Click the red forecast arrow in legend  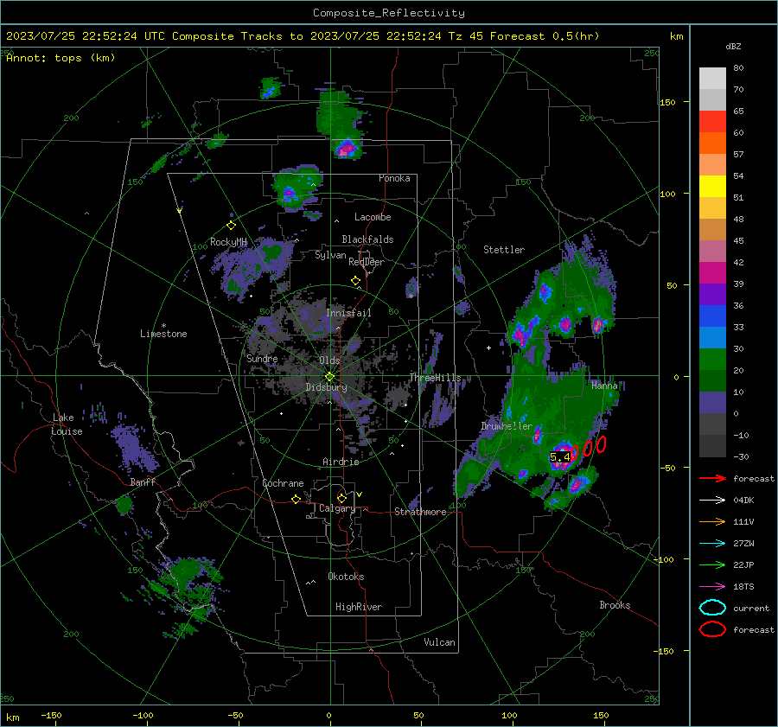712,478
